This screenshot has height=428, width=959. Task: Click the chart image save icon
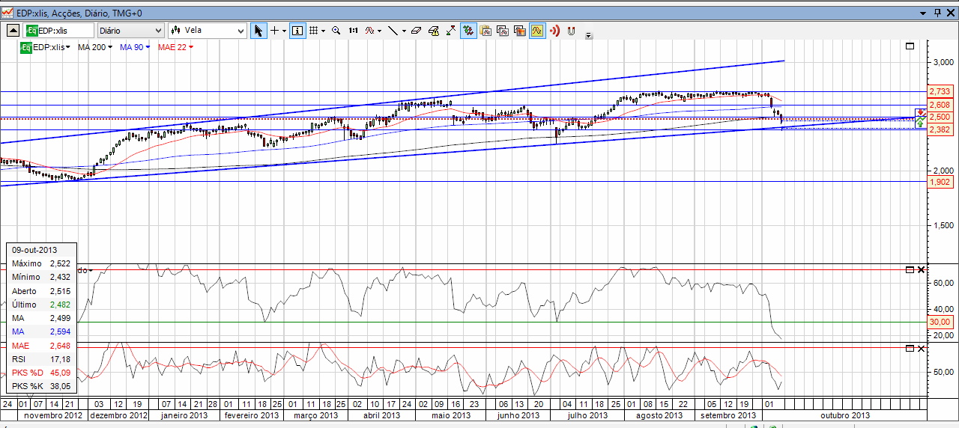click(x=520, y=31)
